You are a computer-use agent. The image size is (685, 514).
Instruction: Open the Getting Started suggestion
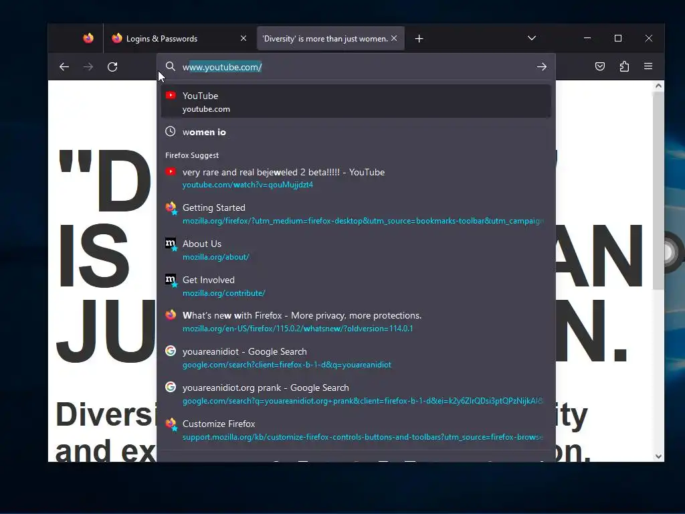tap(356, 213)
